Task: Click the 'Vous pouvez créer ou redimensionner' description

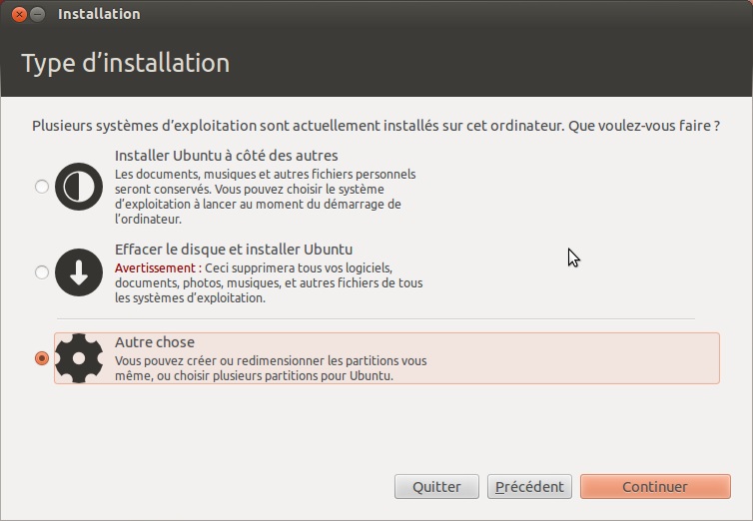Action: tap(271, 368)
